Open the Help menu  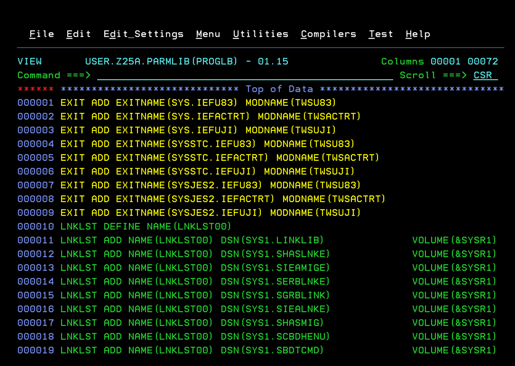pyautogui.click(x=418, y=34)
